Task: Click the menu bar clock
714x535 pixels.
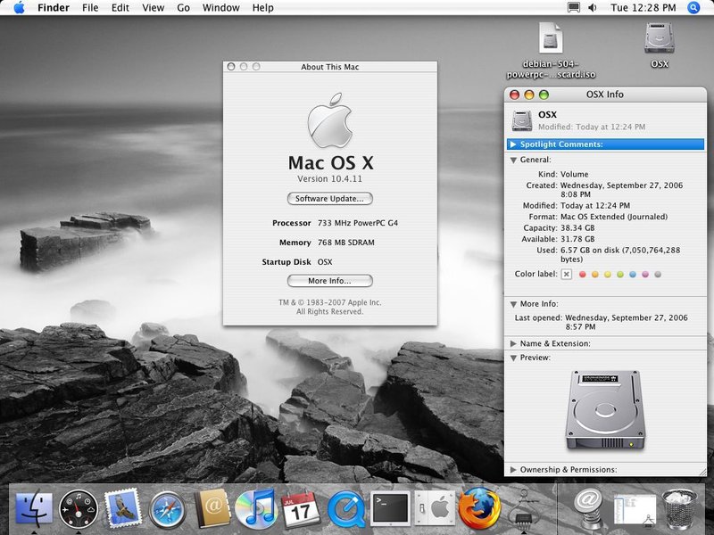Action: pyautogui.click(x=643, y=8)
